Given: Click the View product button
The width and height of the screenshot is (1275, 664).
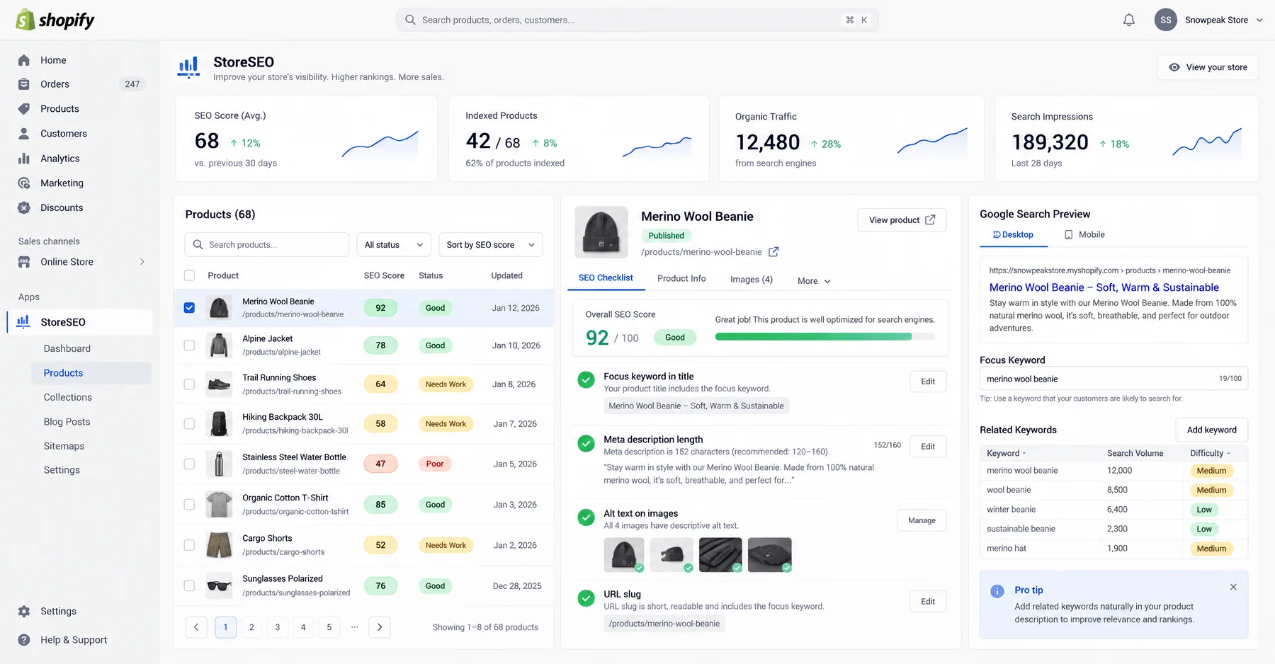Looking at the screenshot, I should click(x=902, y=220).
